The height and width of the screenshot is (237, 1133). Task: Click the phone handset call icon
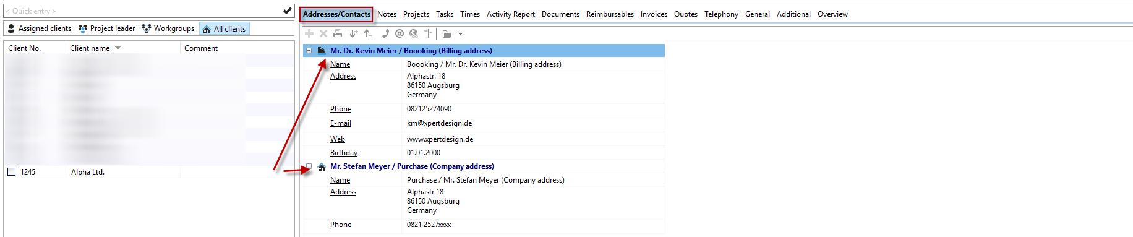(385, 33)
